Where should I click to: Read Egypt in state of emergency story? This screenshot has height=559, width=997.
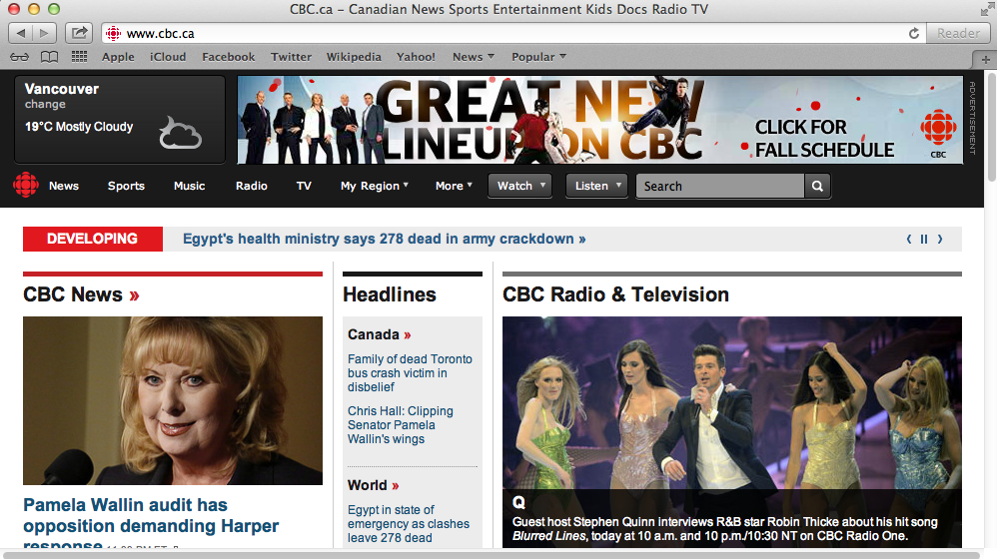[409, 524]
